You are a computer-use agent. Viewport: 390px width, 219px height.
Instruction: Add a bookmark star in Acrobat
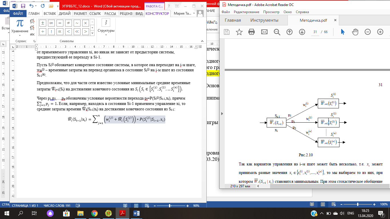(239, 32)
